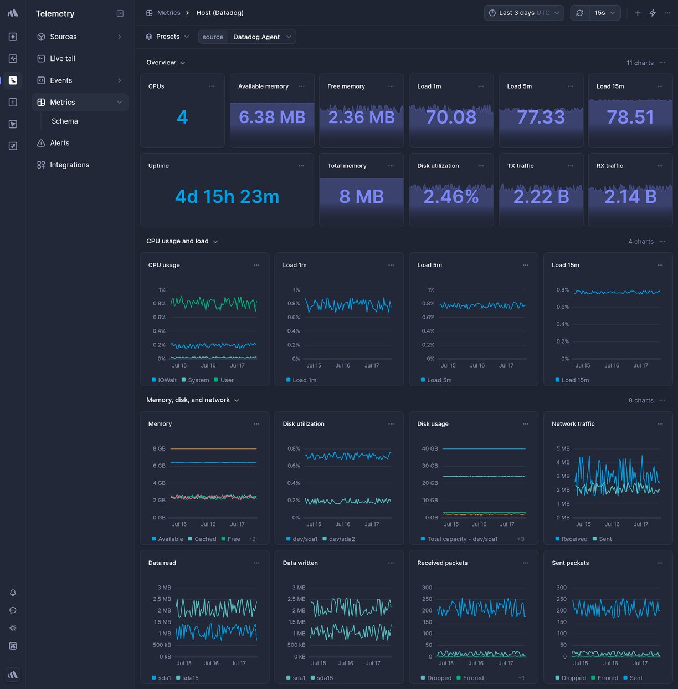Open notifications bell in left rail
This screenshot has width=678, height=689.
coord(13,593)
